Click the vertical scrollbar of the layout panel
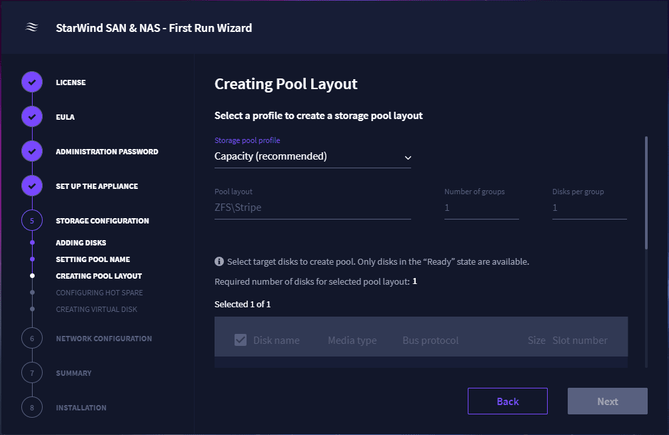 coord(646,193)
